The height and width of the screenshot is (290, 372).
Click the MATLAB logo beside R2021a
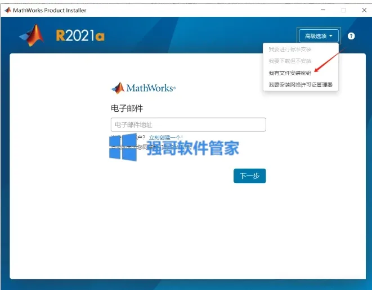pos(32,35)
